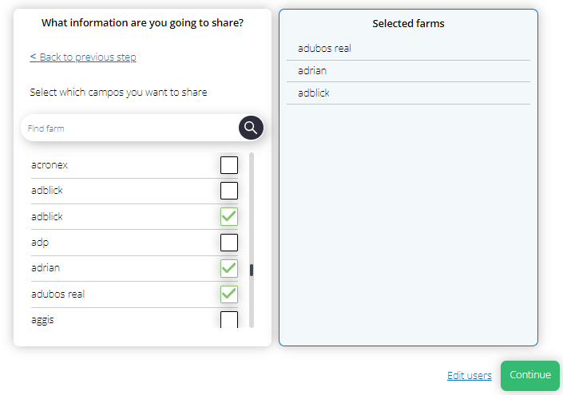The image size is (563, 395).
Task: Click the adrian label in farm list
Action: (46, 268)
